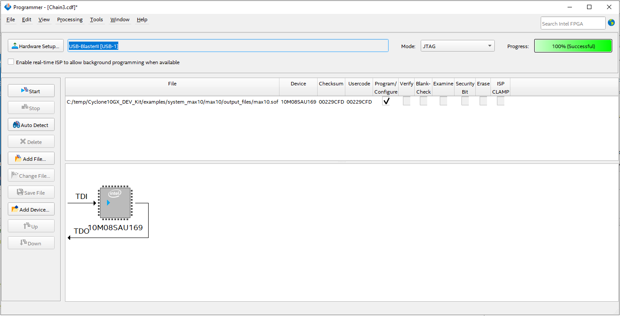Open Hardware Setup dialog
Screen dimensions: 620x316
pos(36,46)
